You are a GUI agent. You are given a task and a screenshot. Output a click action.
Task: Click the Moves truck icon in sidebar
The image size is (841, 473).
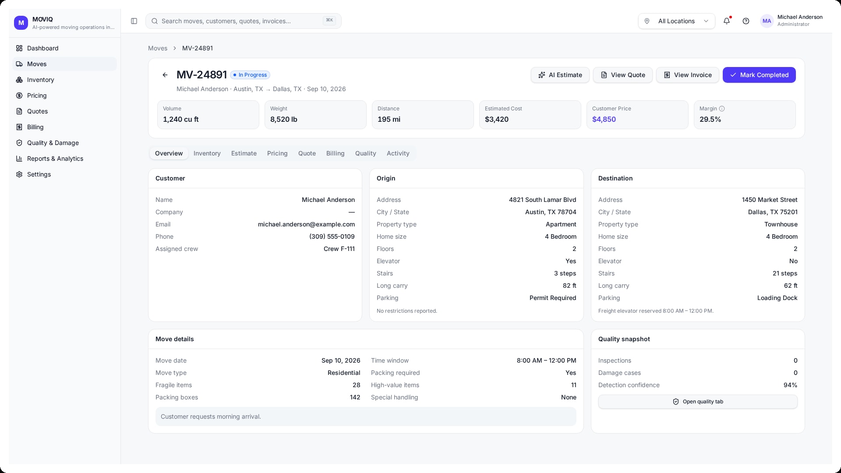click(x=19, y=64)
